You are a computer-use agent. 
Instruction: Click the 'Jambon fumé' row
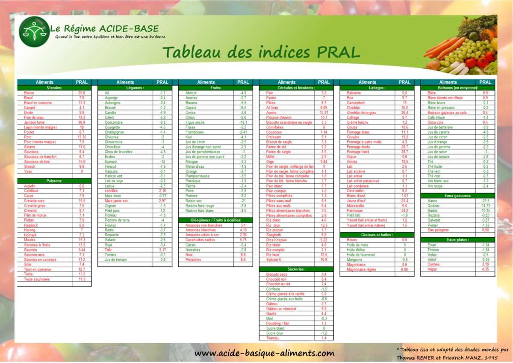point(54,122)
